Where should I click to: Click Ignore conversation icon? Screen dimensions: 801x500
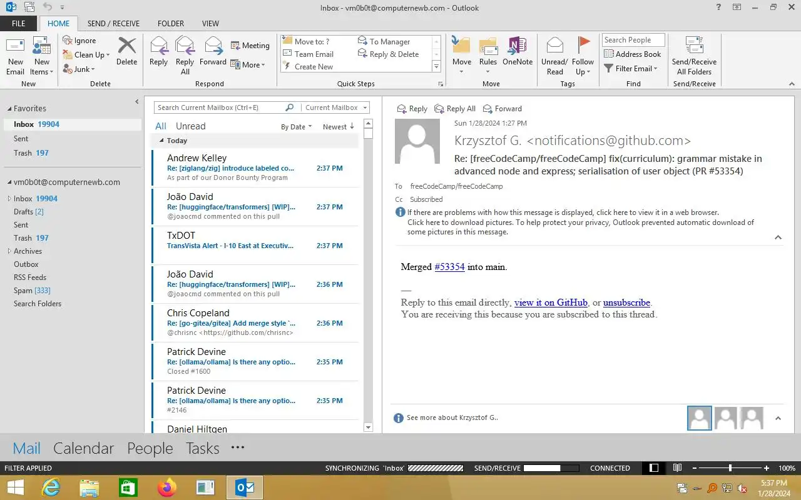[x=68, y=41]
